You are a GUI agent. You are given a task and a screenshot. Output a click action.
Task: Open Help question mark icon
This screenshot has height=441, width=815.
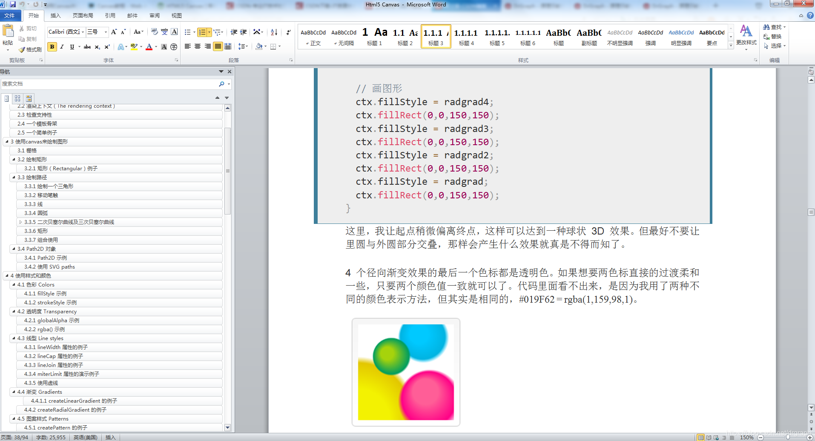[x=810, y=15]
